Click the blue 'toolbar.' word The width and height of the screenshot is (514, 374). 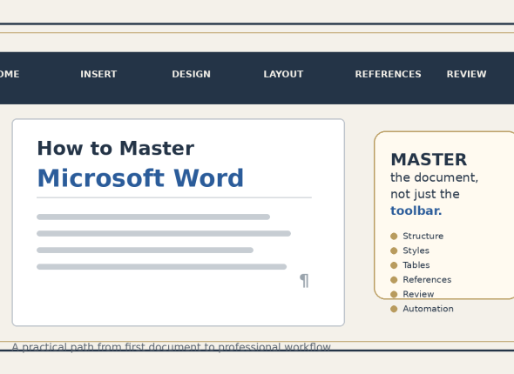click(x=416, y=210)
